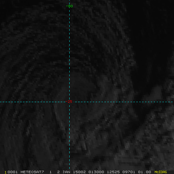Click the 01.00 resolution value
Image resolution: width=174 pixels, height=174 pixels.
pyautogui.click(x=144, y=172)
